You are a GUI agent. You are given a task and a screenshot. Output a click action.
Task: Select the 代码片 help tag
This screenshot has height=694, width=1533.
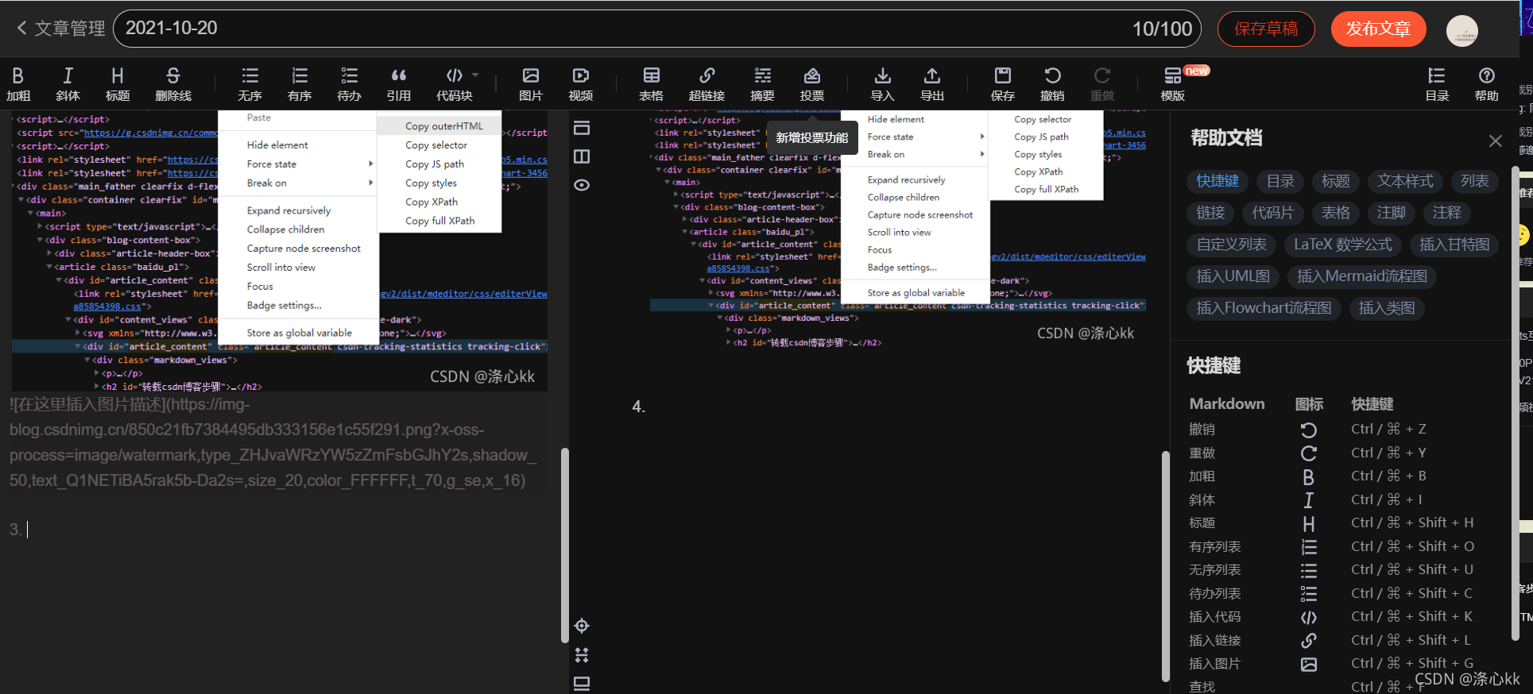(x=1272, y=213)
